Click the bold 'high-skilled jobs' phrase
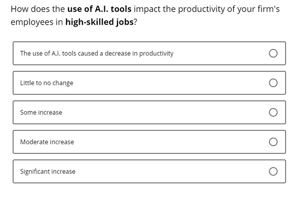 pyautogui.click(x=100, y=22)
